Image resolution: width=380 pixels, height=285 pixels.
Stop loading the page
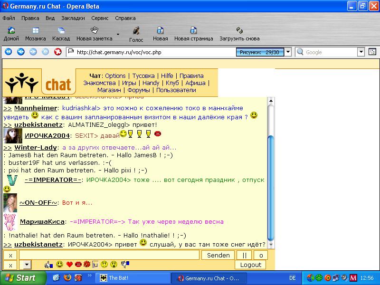57,52
